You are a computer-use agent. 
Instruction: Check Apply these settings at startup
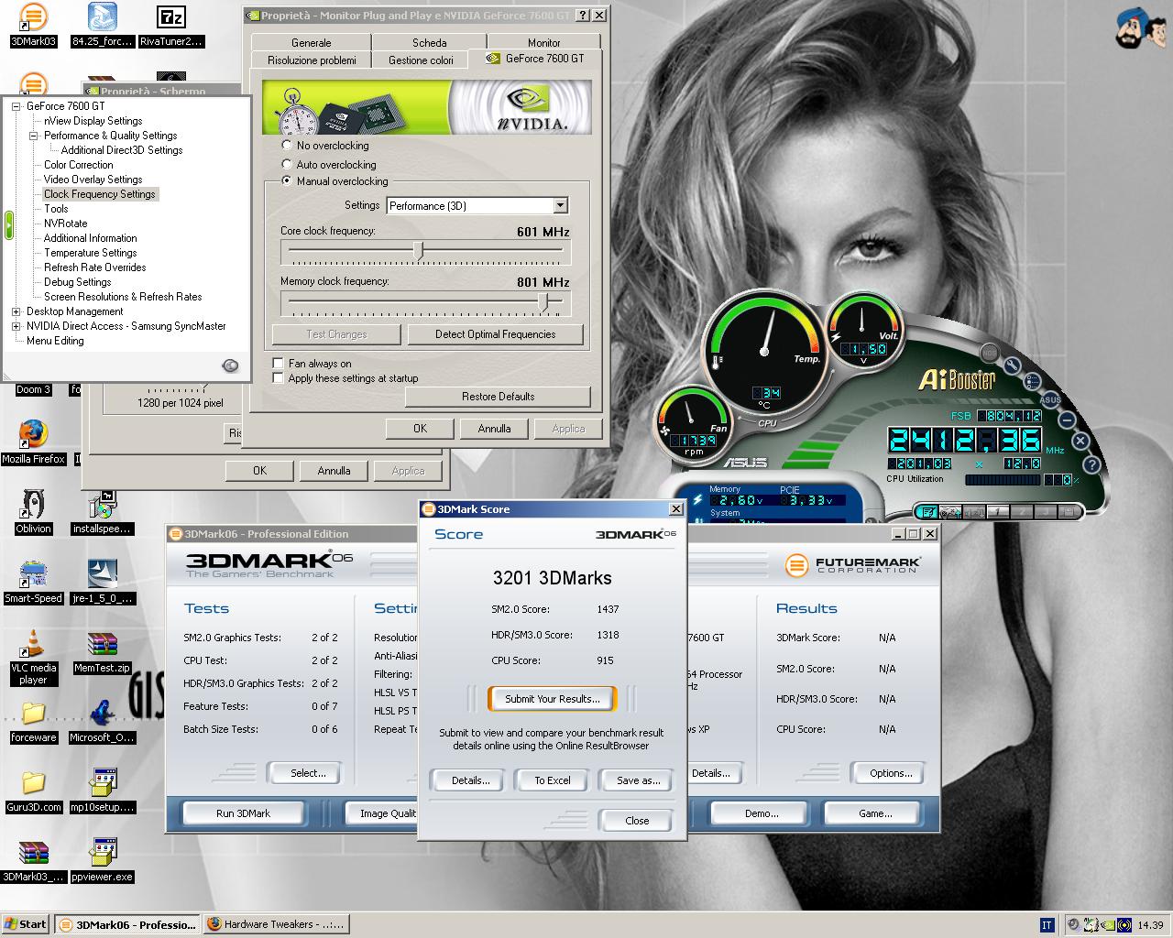point(278,377)
